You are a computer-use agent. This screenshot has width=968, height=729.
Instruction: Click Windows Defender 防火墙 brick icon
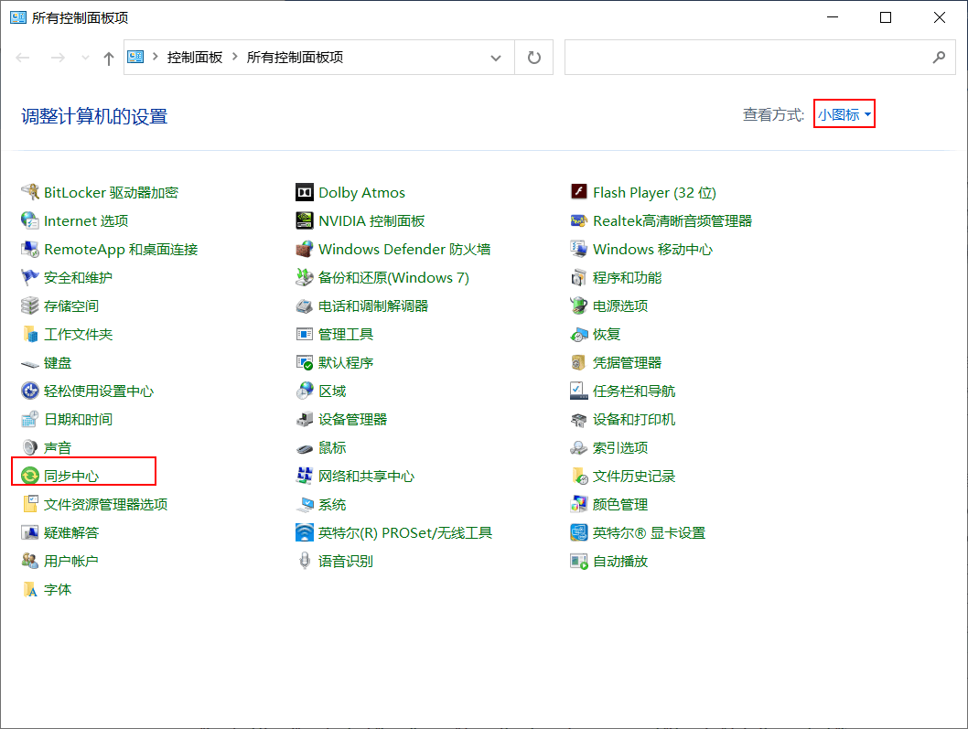pos(305,249)
